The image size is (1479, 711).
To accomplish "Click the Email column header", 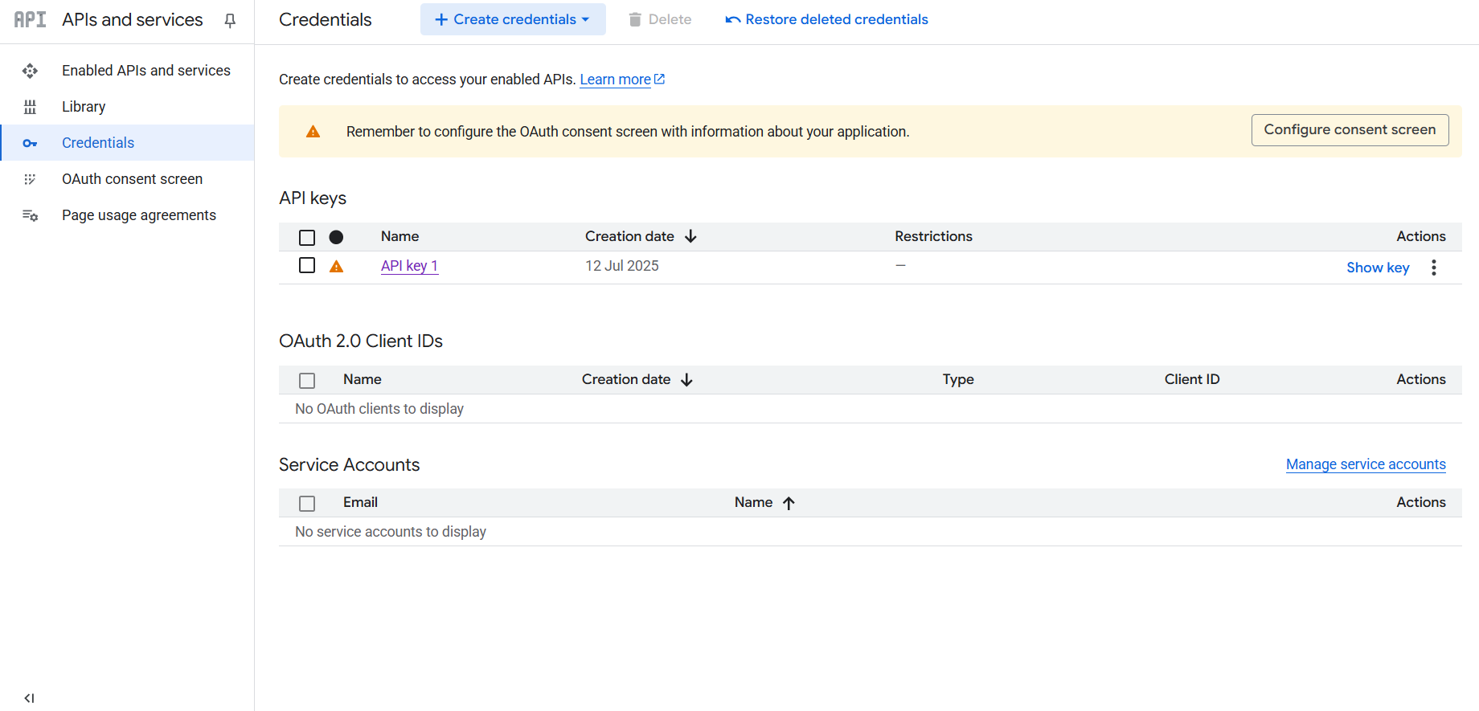I will 360,502.
